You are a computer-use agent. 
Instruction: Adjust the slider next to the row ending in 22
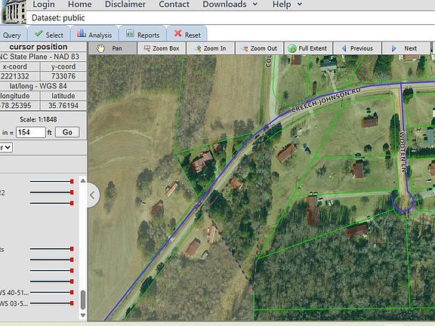[51, 192]
